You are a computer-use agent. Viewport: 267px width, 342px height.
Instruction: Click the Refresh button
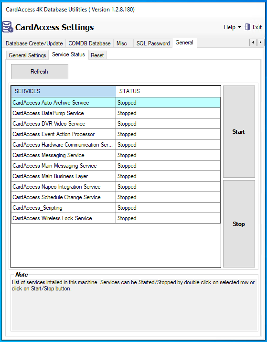coord(40,72)
